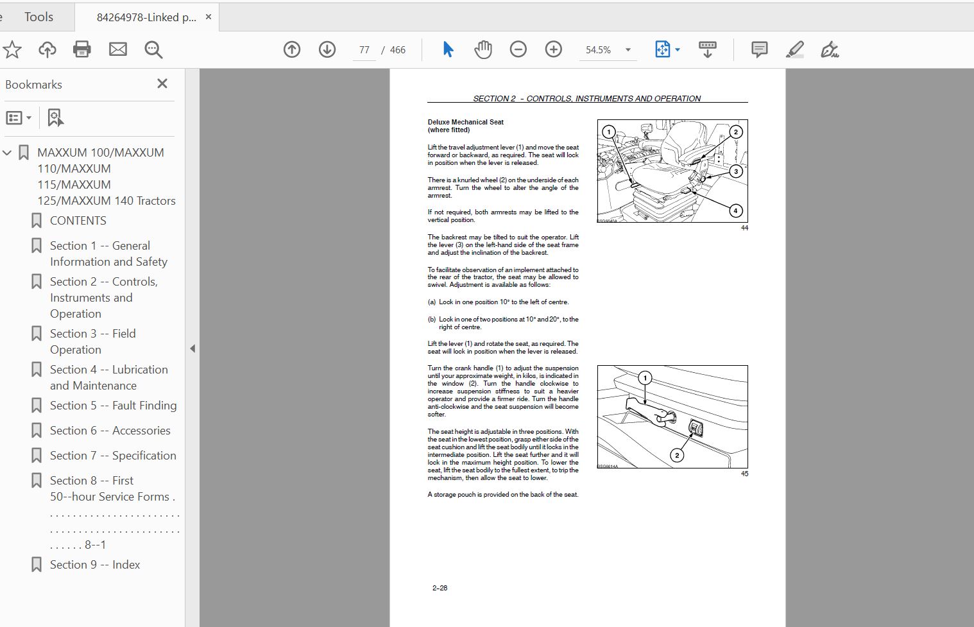974x627 pixels.
Task: Click the Bookmarks panel title
Action: pos(33,85)
